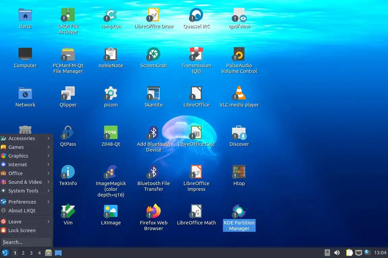The width and height of the screenshot is (388, 258).
Task: Open the Graphics menu category
Action: coord(26,156)
